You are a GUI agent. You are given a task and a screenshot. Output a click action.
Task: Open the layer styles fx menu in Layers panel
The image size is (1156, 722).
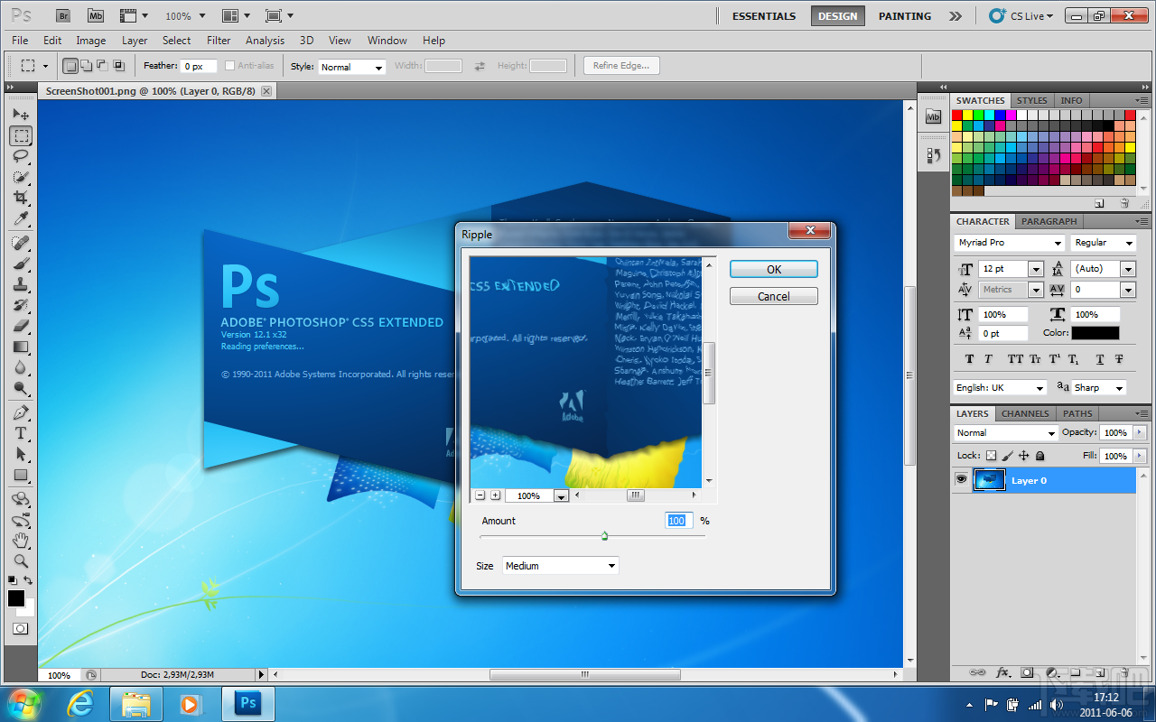point(1002,672)
